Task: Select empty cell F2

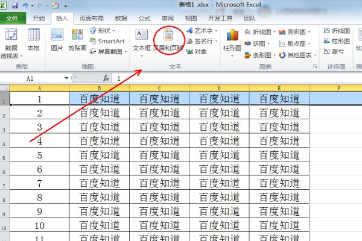Action: [x=335, y=112]
